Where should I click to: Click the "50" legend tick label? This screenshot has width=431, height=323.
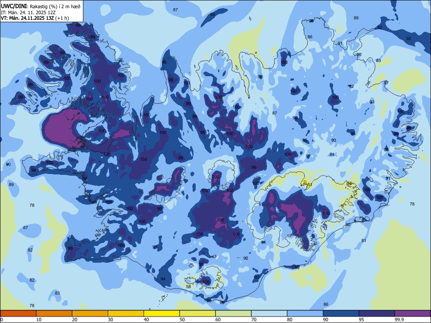(182, 320)
